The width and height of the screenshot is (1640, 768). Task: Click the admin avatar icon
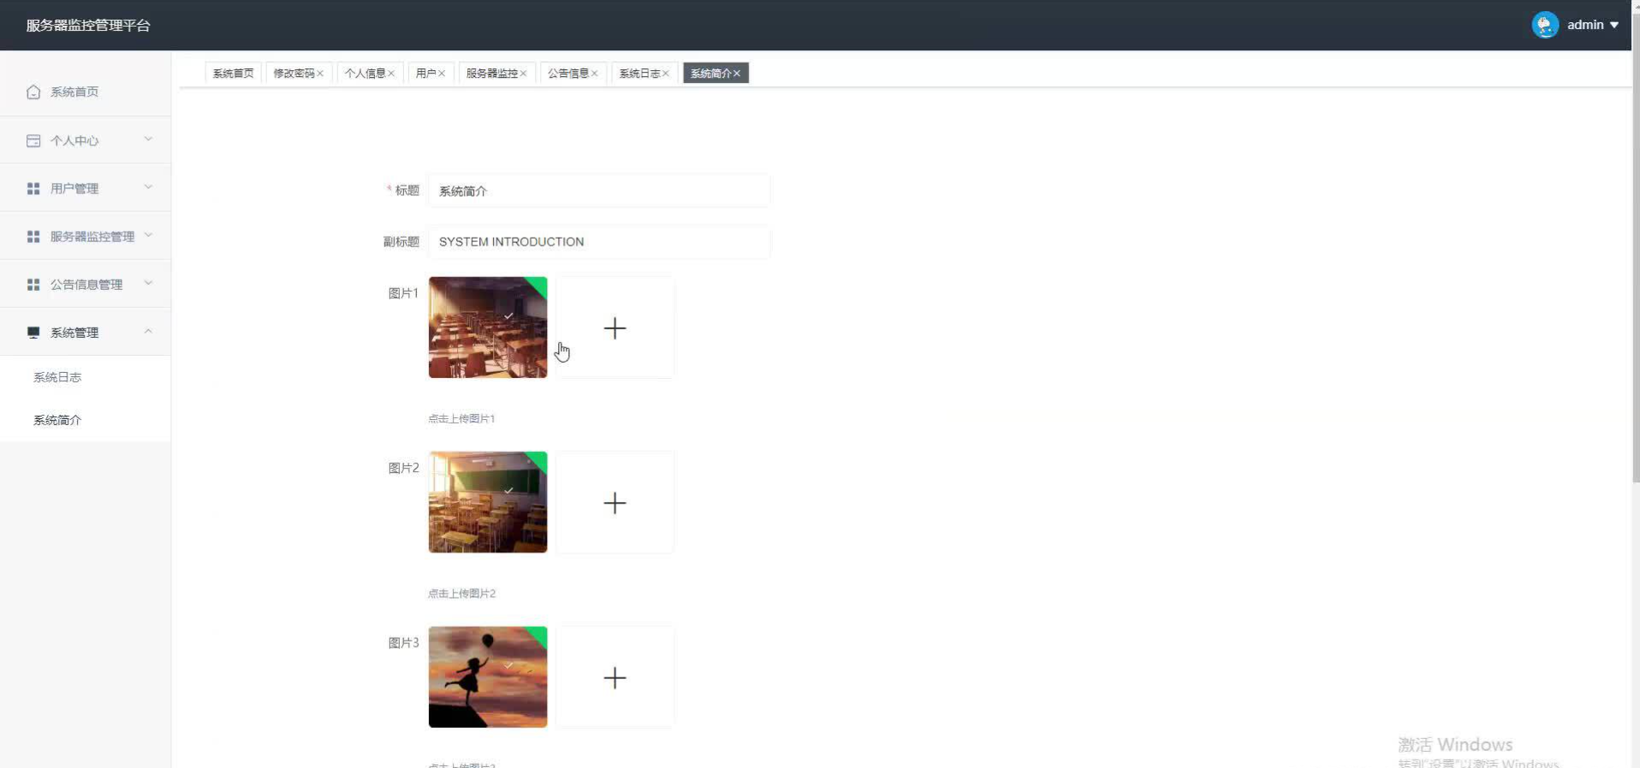click(x=1545, y=25)
